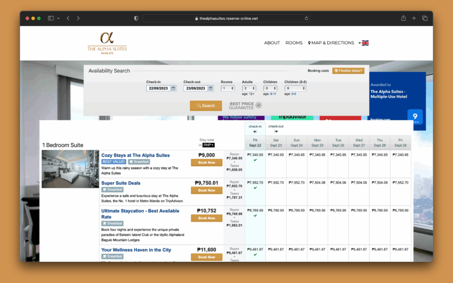Click the Safari share icon

(403, 18)
